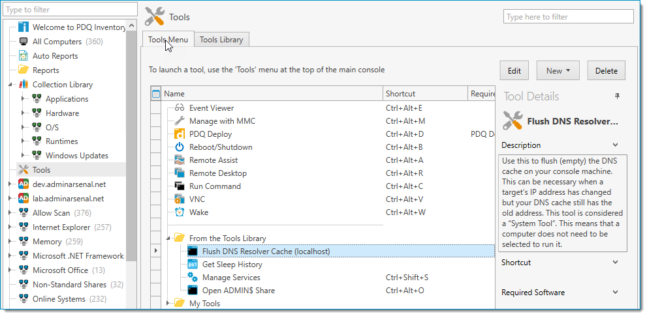Open the New dropdown button
The width and height of the screenshot is (647, 316).
[558, 71]
